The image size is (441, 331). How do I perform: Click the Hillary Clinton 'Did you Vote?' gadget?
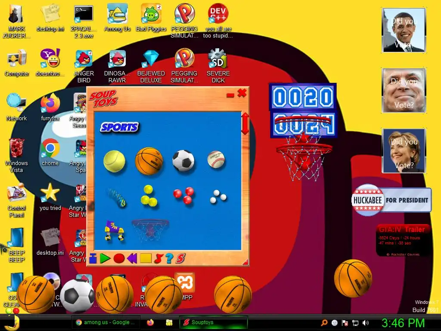click(404, 150)
